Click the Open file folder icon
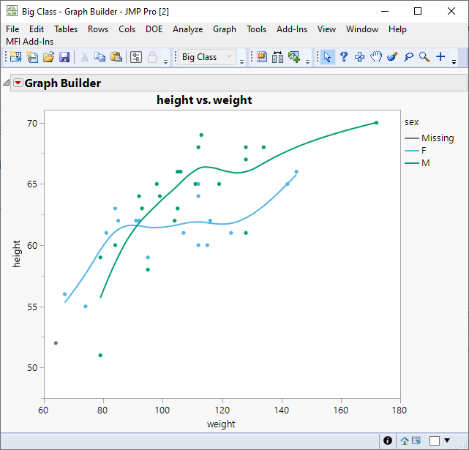Image resolution: width=469 pixels, height=450 pixels. (x=48, y=57)
